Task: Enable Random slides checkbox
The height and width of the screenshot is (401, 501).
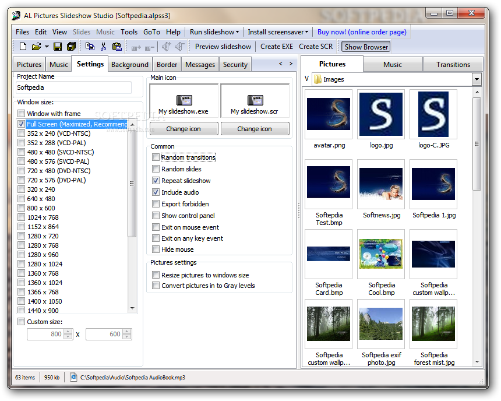Action: (156, 169)
